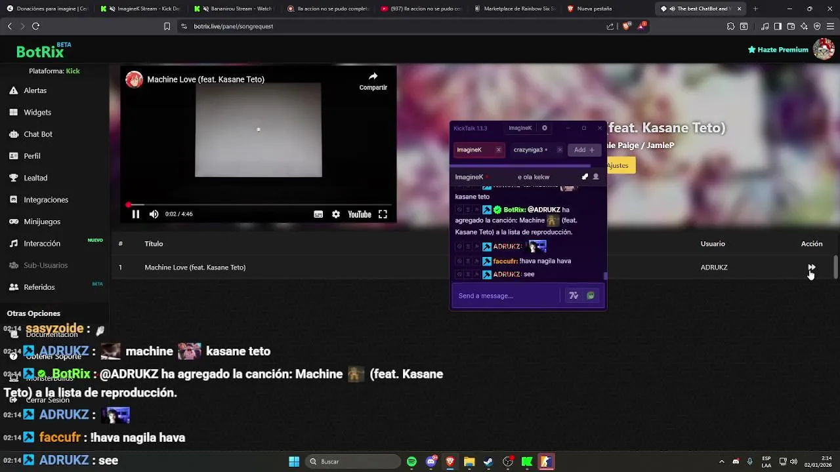Click the KickTalk chat scrollbar
The height and width of the screenshot is (472, 840).
click(605, 276)
